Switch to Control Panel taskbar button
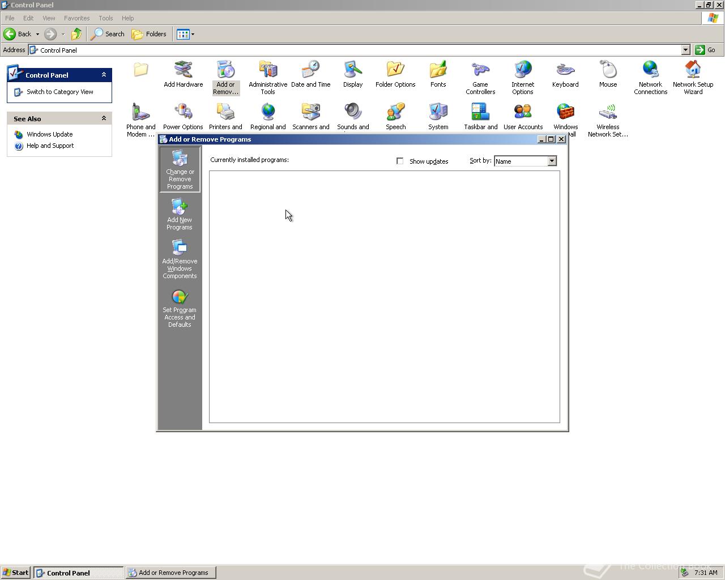 (78, 573)
